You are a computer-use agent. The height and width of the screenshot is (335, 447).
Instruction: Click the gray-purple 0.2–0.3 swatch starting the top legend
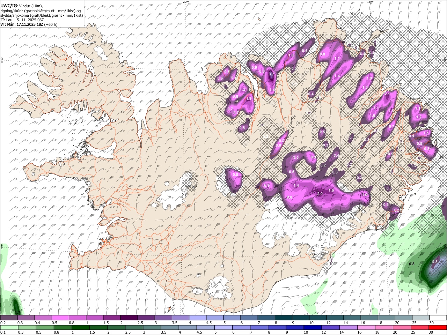[9, 318]
